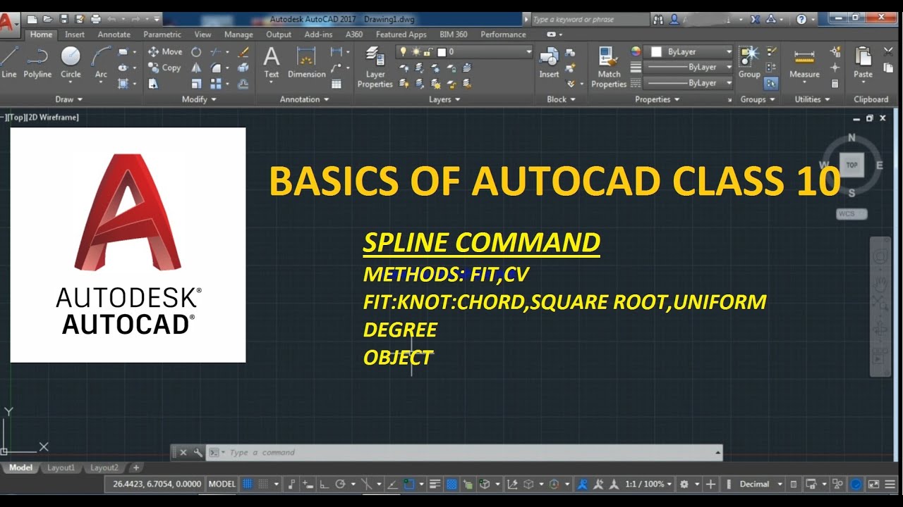
Task: Click the Erase tool icon
Action: [243, 51]
